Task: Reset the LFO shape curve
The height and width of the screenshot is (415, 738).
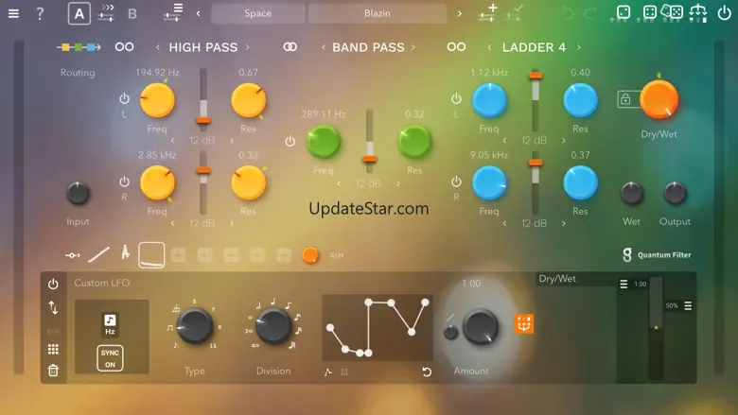Action: tap(427, 372)
